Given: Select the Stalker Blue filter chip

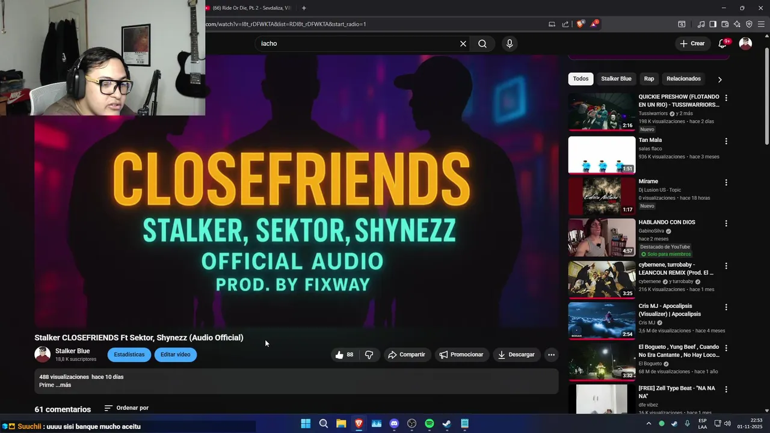Looking at the screenshot, I should (x=616, y=79).
